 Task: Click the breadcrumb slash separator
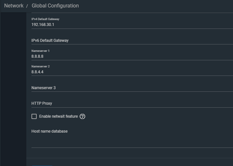(x=27, y=6)
